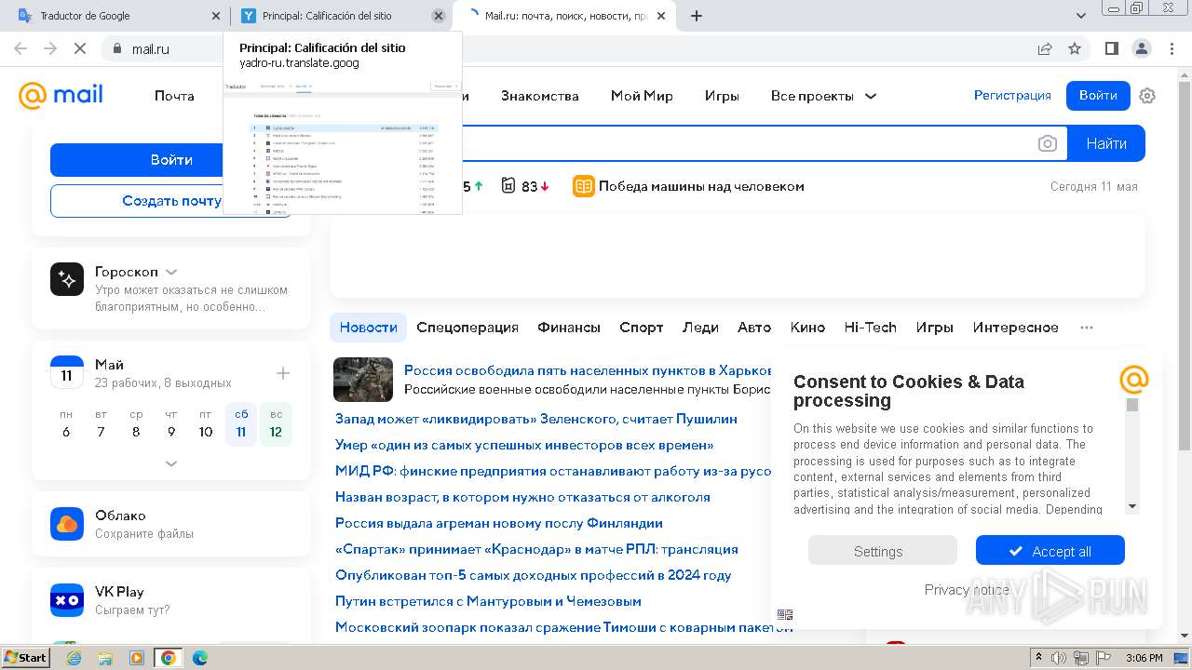Click the Найти search button
1192x670 pixels.
(1106, 143)
